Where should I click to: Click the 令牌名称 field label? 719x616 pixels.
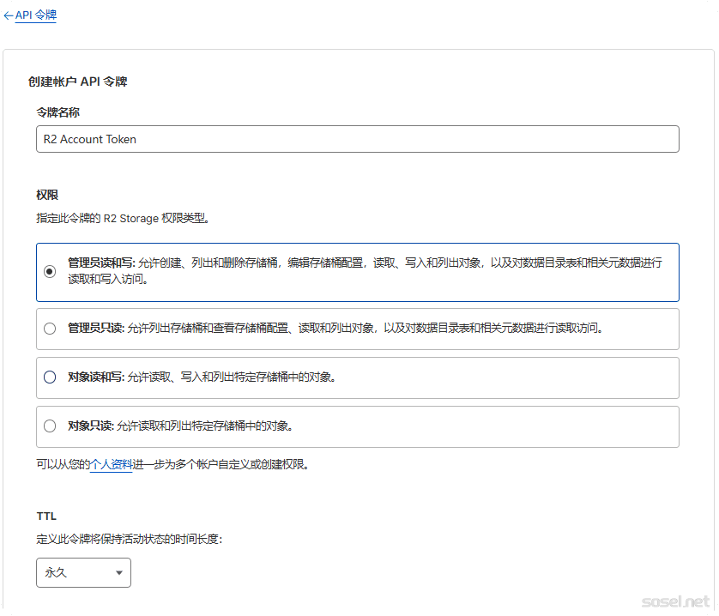tap(58, 112)
